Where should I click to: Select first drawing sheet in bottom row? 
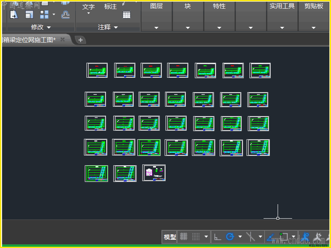96,174
